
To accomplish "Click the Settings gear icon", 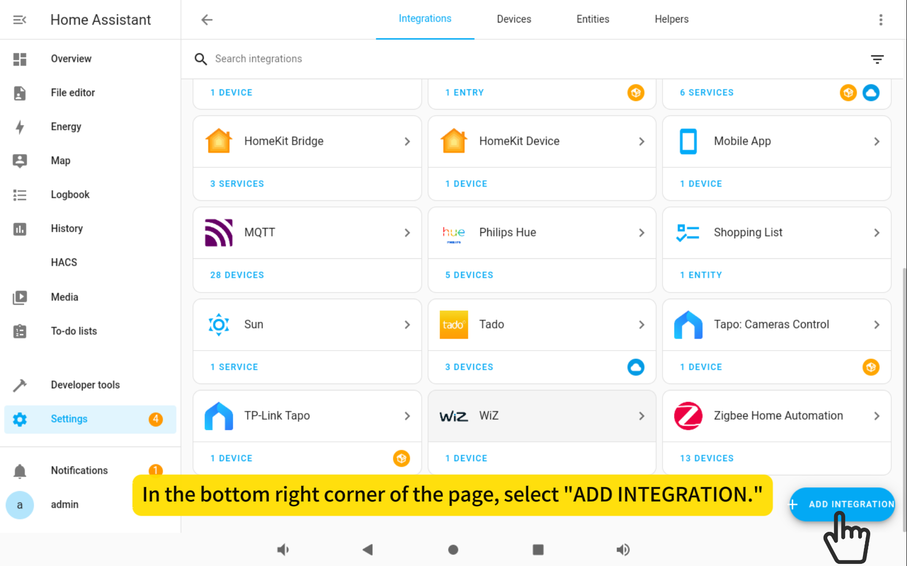I will 20,419.
